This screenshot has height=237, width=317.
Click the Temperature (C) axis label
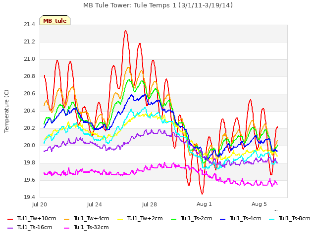6,111
